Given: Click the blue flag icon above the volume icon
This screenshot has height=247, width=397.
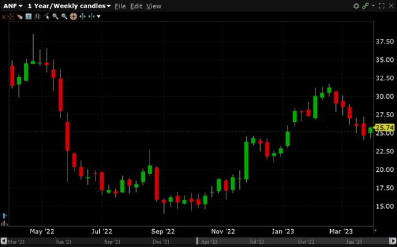Looking at the screenshot, I should [x=4, y=216].
